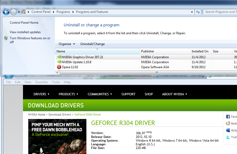Open recent pages dropdown next to Forward button
237x154 pixels.
tap(19, 12)
